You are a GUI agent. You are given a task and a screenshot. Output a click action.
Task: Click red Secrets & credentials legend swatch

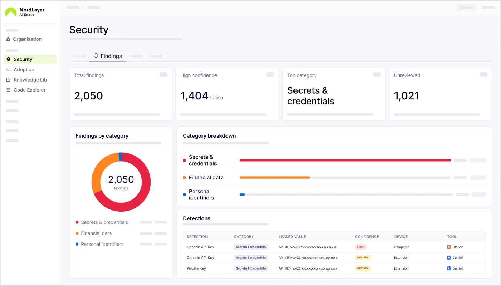pos(77,222)
